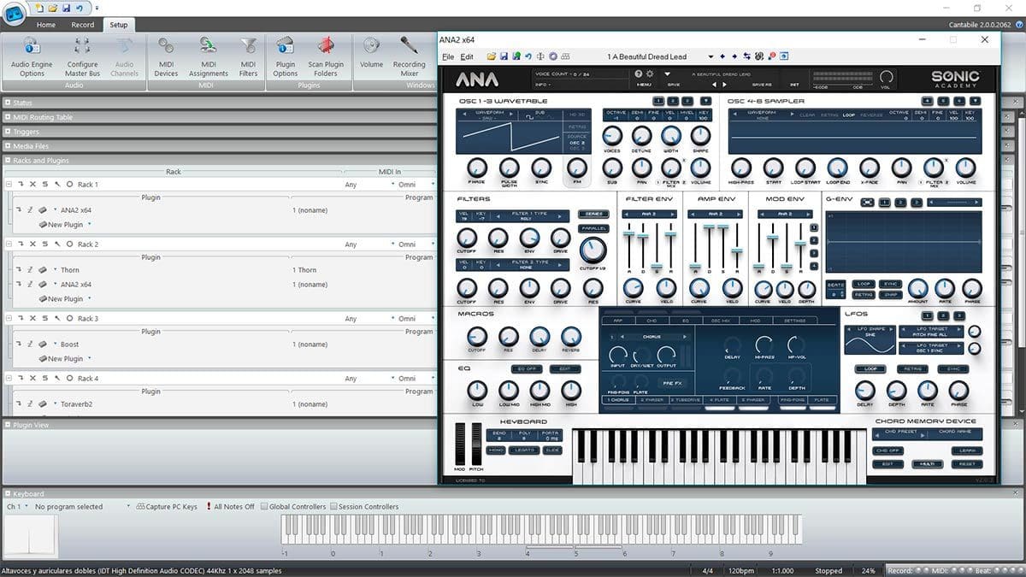Open the File menu in ANA2 window
The height and width of the screenshot is (577, 1026).
pos(448,57)
